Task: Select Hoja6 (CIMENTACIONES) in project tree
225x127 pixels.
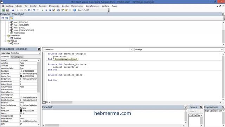Action: click(x=24, y=30)
